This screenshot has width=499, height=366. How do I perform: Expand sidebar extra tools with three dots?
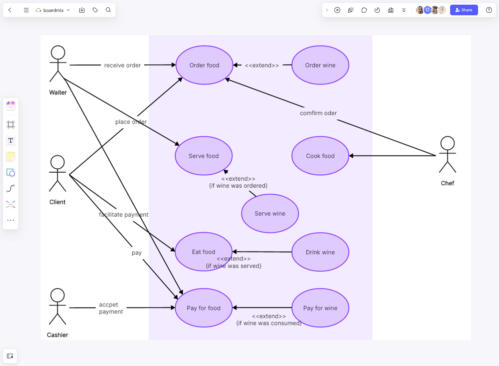tap(11, 220)
